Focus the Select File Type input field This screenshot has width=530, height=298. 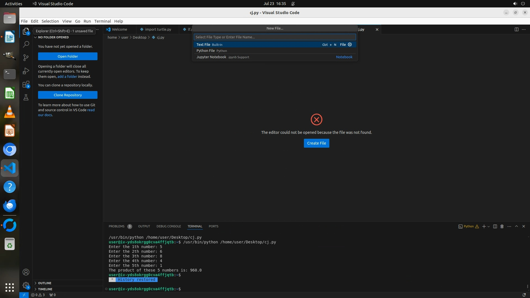(x=275, y=37)
